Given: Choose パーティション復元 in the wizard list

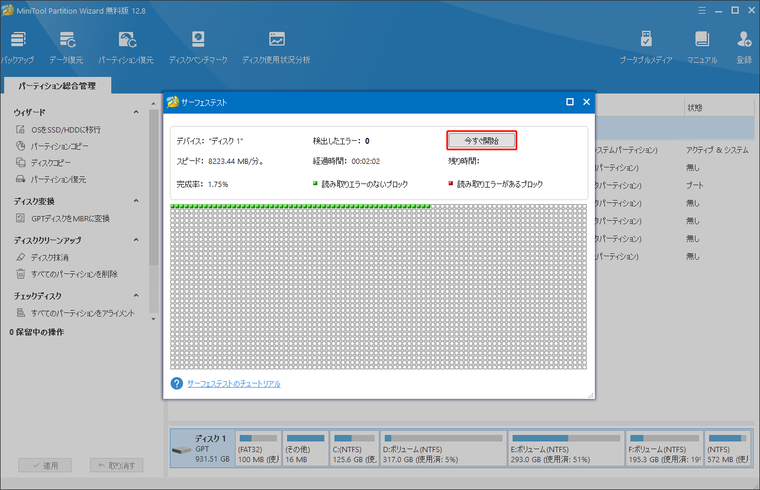Looking at the screenshot, I should pos(59,179).
